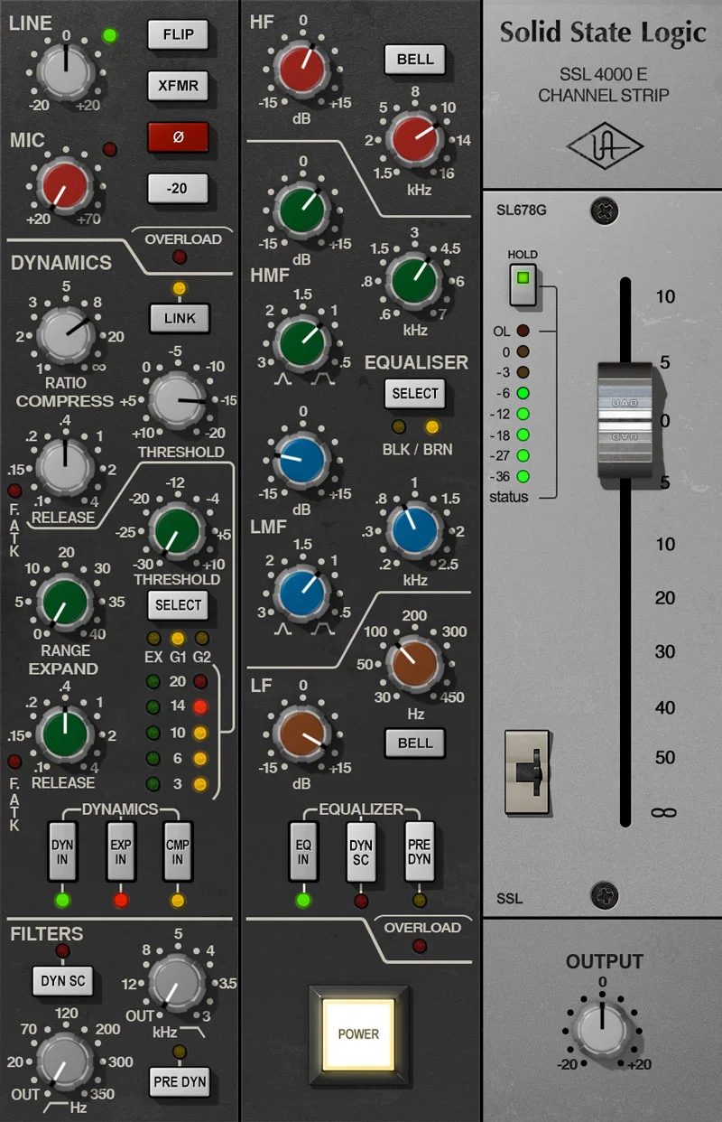The image size is (722, 1122).
Task: Toggle the equalizer DYN SC switch
Action: (361, 852)
